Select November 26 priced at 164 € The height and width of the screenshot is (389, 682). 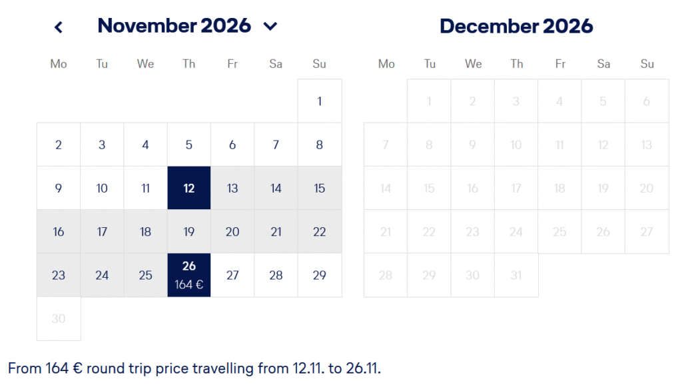[x=189, y=274]
